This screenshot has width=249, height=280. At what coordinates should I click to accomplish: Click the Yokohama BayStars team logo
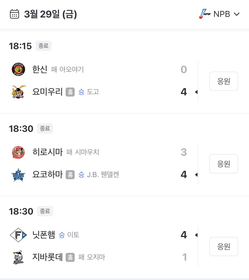18,174
